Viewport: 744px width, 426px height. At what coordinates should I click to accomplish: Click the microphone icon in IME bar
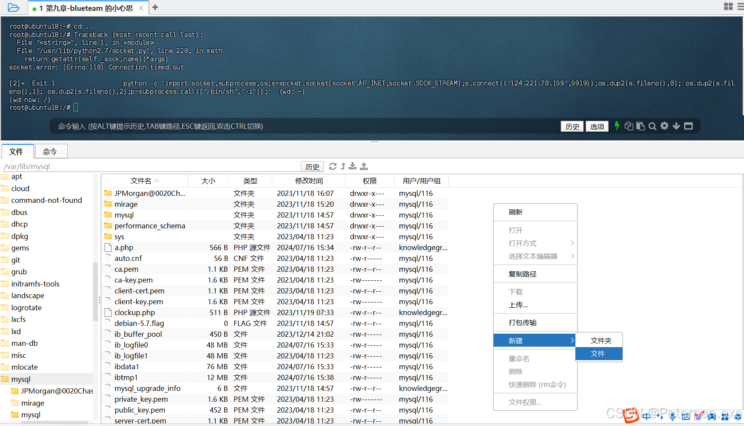pyautogui.click(x=672, y=416)
